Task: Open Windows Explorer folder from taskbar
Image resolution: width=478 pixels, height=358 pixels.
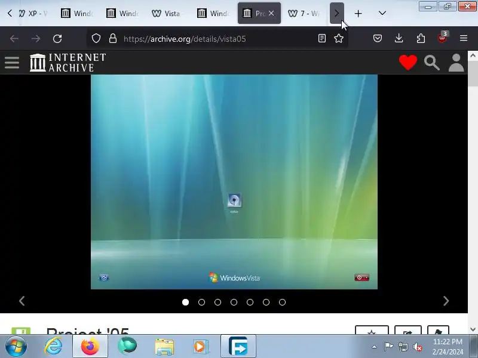Action: click(164, 347)
